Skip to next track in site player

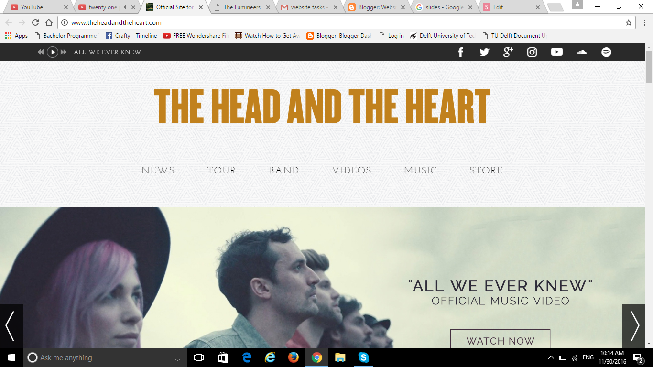point(64,52)
